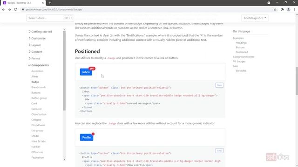The image size is (298, 167).
Task: Expand the Content section
Action: click(35, 51)
